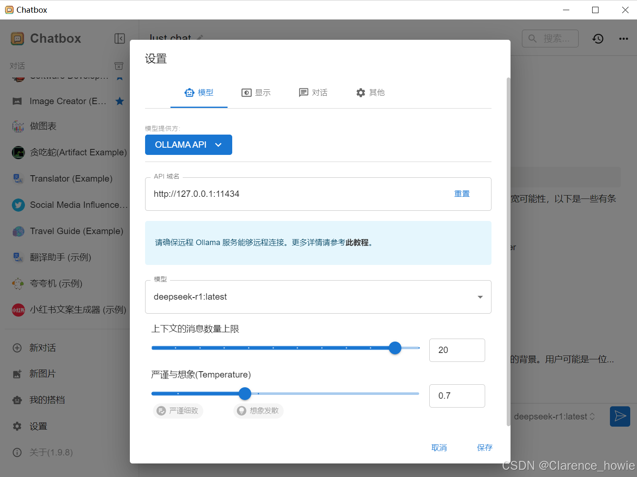Select the 想象发散 preset chip
Image resolution: width=637 pixels, height=477 pixels.
tap(258, 411)
